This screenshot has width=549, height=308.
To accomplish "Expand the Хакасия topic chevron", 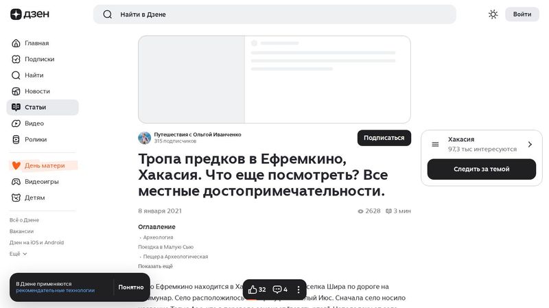I will click(530, 144).
